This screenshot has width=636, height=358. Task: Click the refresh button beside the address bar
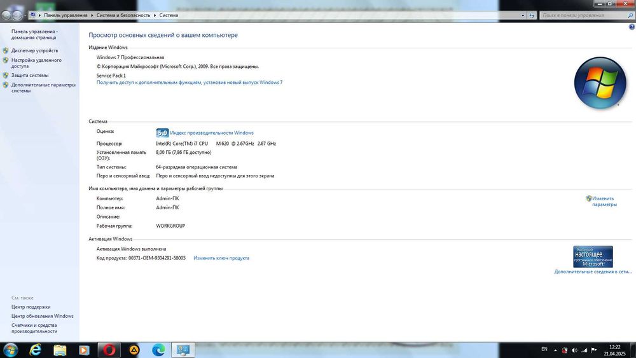[x=532, y=15]
